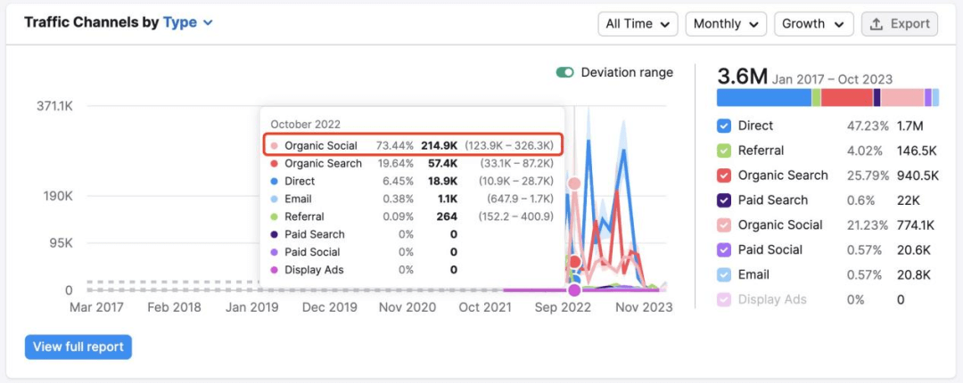Click the Export button
Viewport: 963px width, 383px height.
(x=900, y=24)
